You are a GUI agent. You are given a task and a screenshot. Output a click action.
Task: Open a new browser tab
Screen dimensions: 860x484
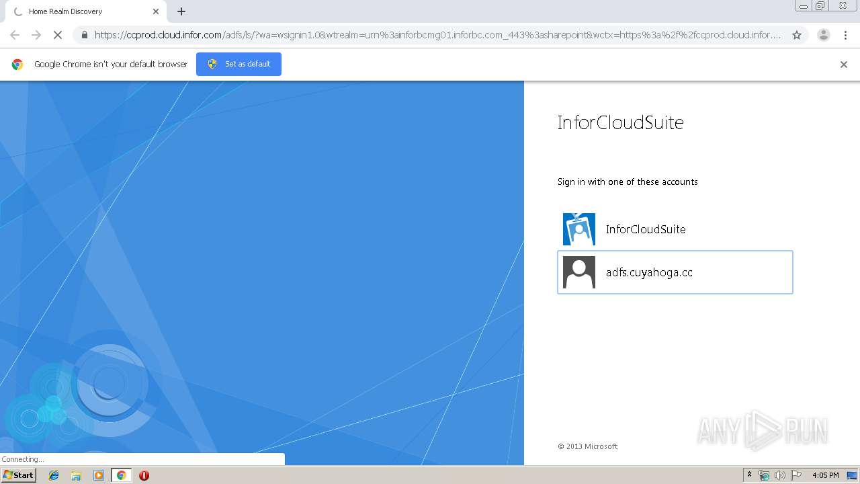pyautogui.click(x=181, y=11)
